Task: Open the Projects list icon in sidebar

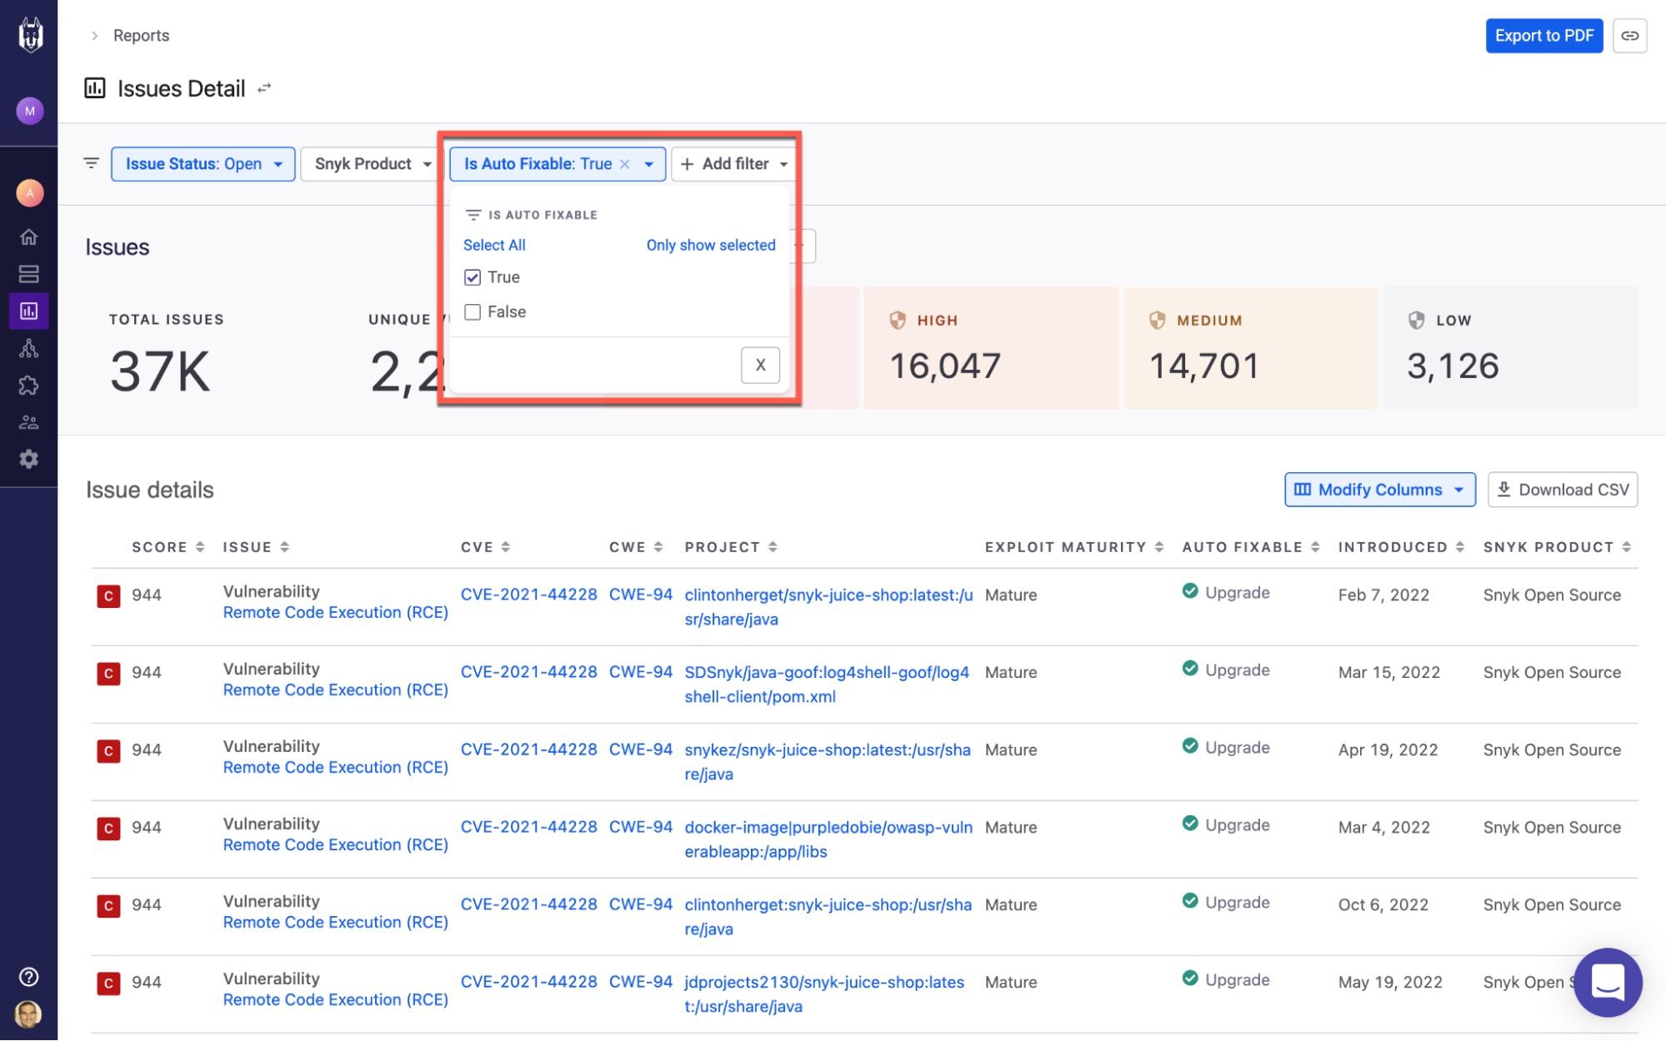Action: 29,274
